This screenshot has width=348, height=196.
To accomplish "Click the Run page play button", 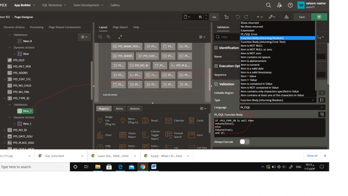I will pos(319,17).
